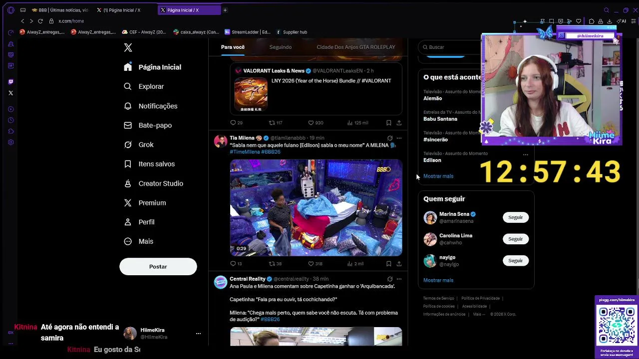Open account menu dots beside HiimeKira
The image size is (639, 359).
point(198,334)
